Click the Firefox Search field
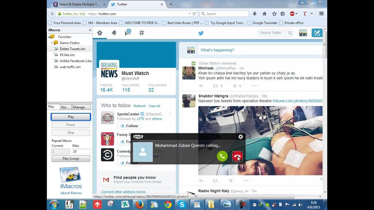This screenshot has height=210, width=374. point(224,14)
